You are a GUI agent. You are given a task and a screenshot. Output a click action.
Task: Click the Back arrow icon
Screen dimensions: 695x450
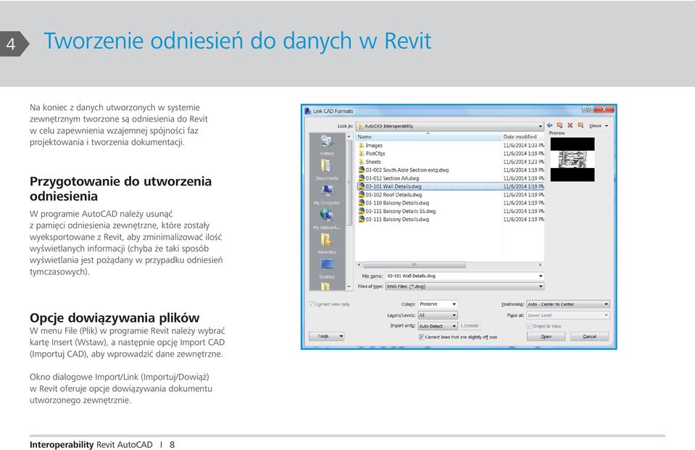pos(549,125)
